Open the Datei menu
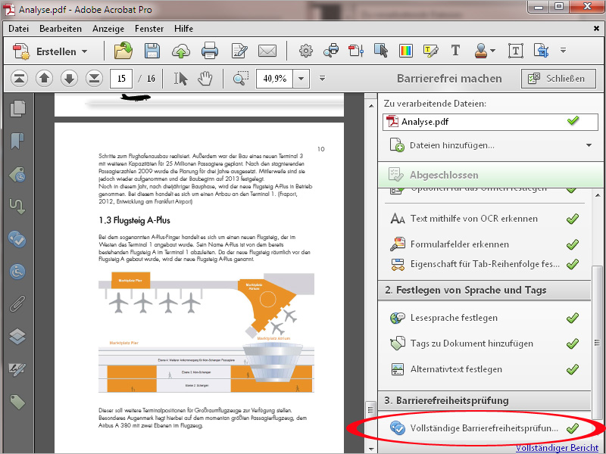606x454 pixels. 18,29
